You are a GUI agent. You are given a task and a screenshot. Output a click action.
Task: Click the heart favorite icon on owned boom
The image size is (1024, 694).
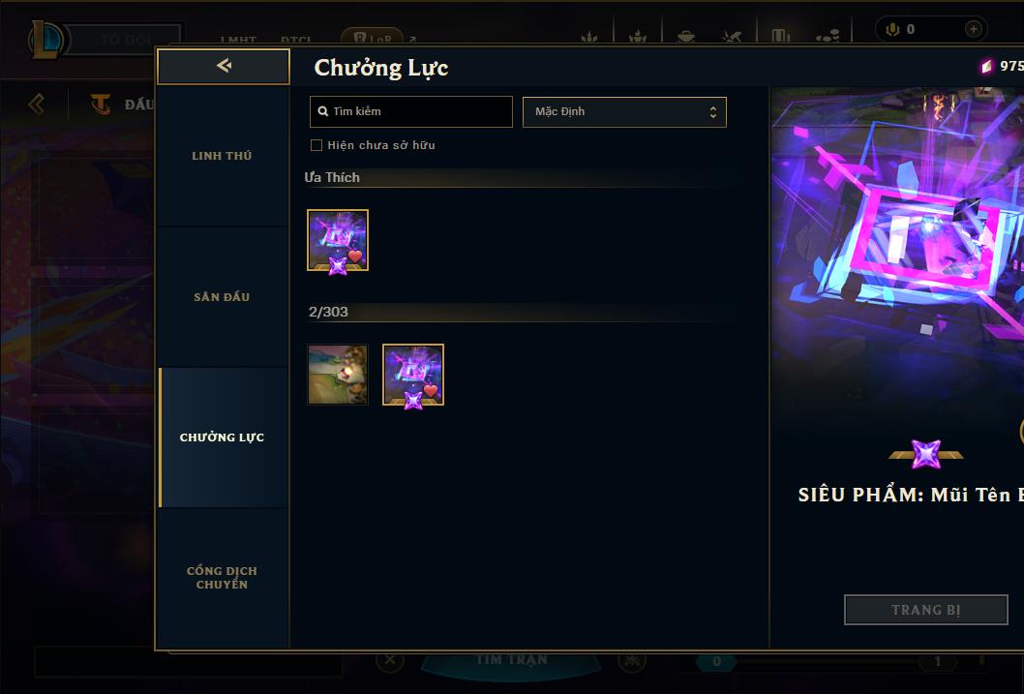coord(431,390)
